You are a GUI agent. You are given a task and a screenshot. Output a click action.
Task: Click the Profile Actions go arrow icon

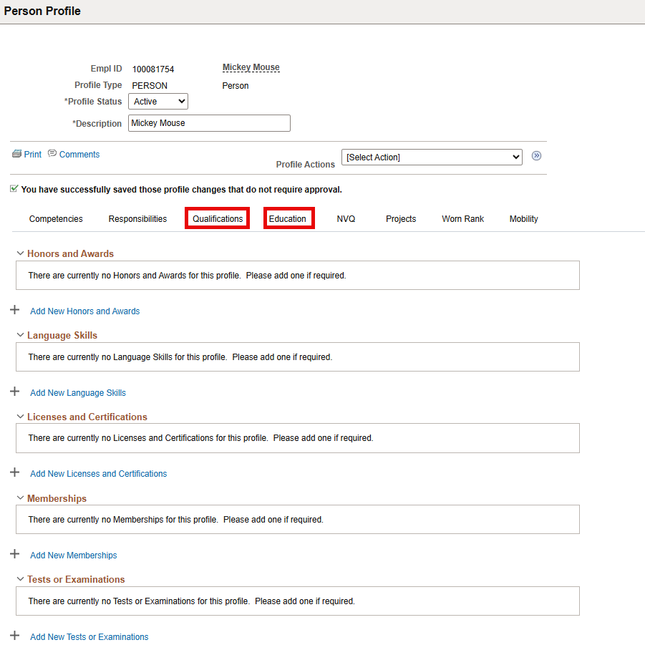pyautogui.click(x=536, y=156)
